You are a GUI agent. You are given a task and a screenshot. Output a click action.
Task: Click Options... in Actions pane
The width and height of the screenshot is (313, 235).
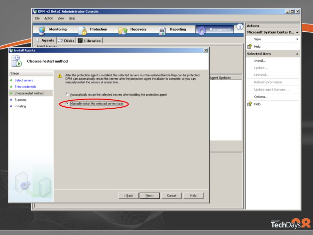[261, 97]
